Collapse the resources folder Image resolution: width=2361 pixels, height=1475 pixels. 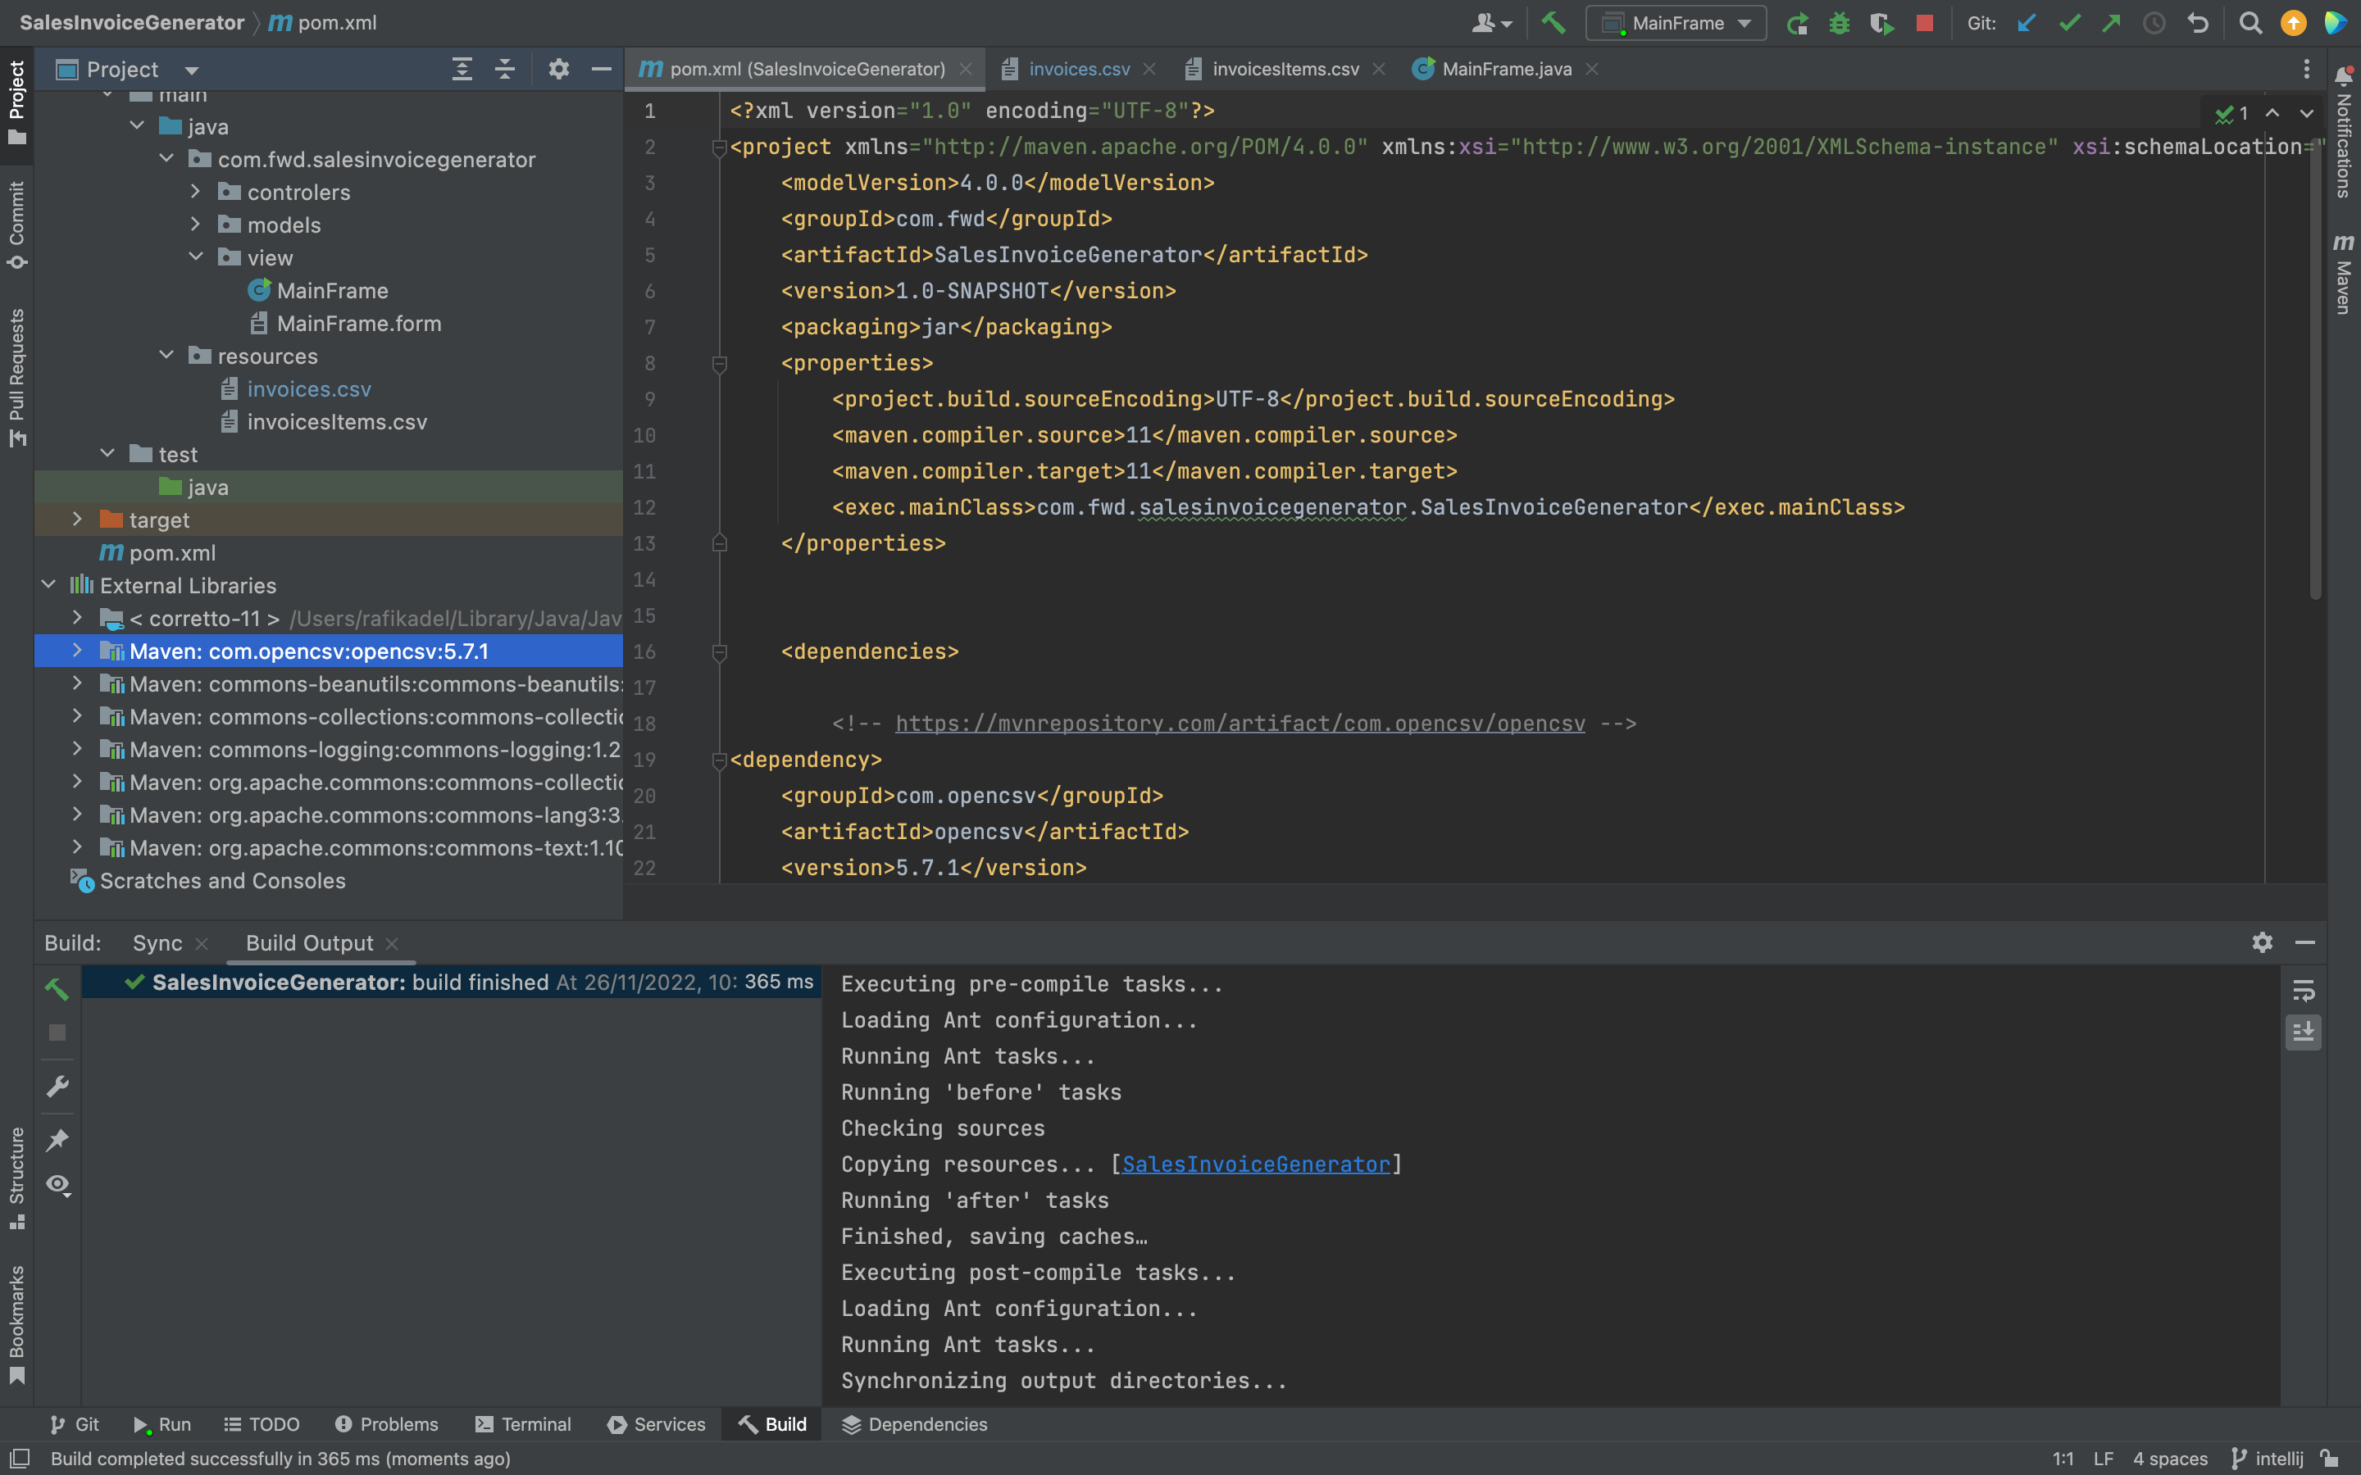(166, 356)
